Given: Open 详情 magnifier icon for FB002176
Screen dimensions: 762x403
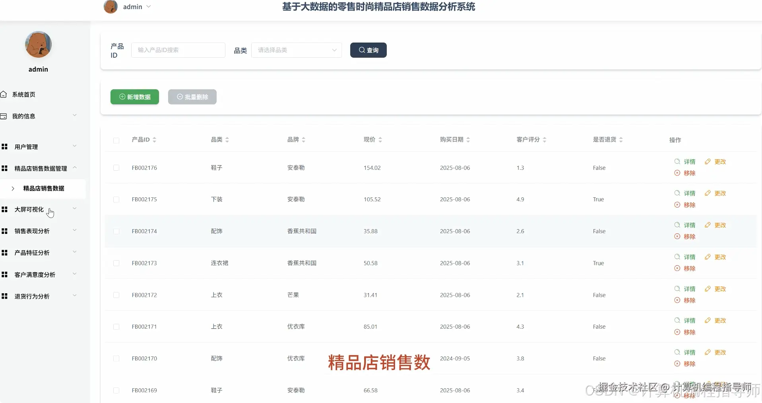Looking at the screenshot, I should click(677, 162).
